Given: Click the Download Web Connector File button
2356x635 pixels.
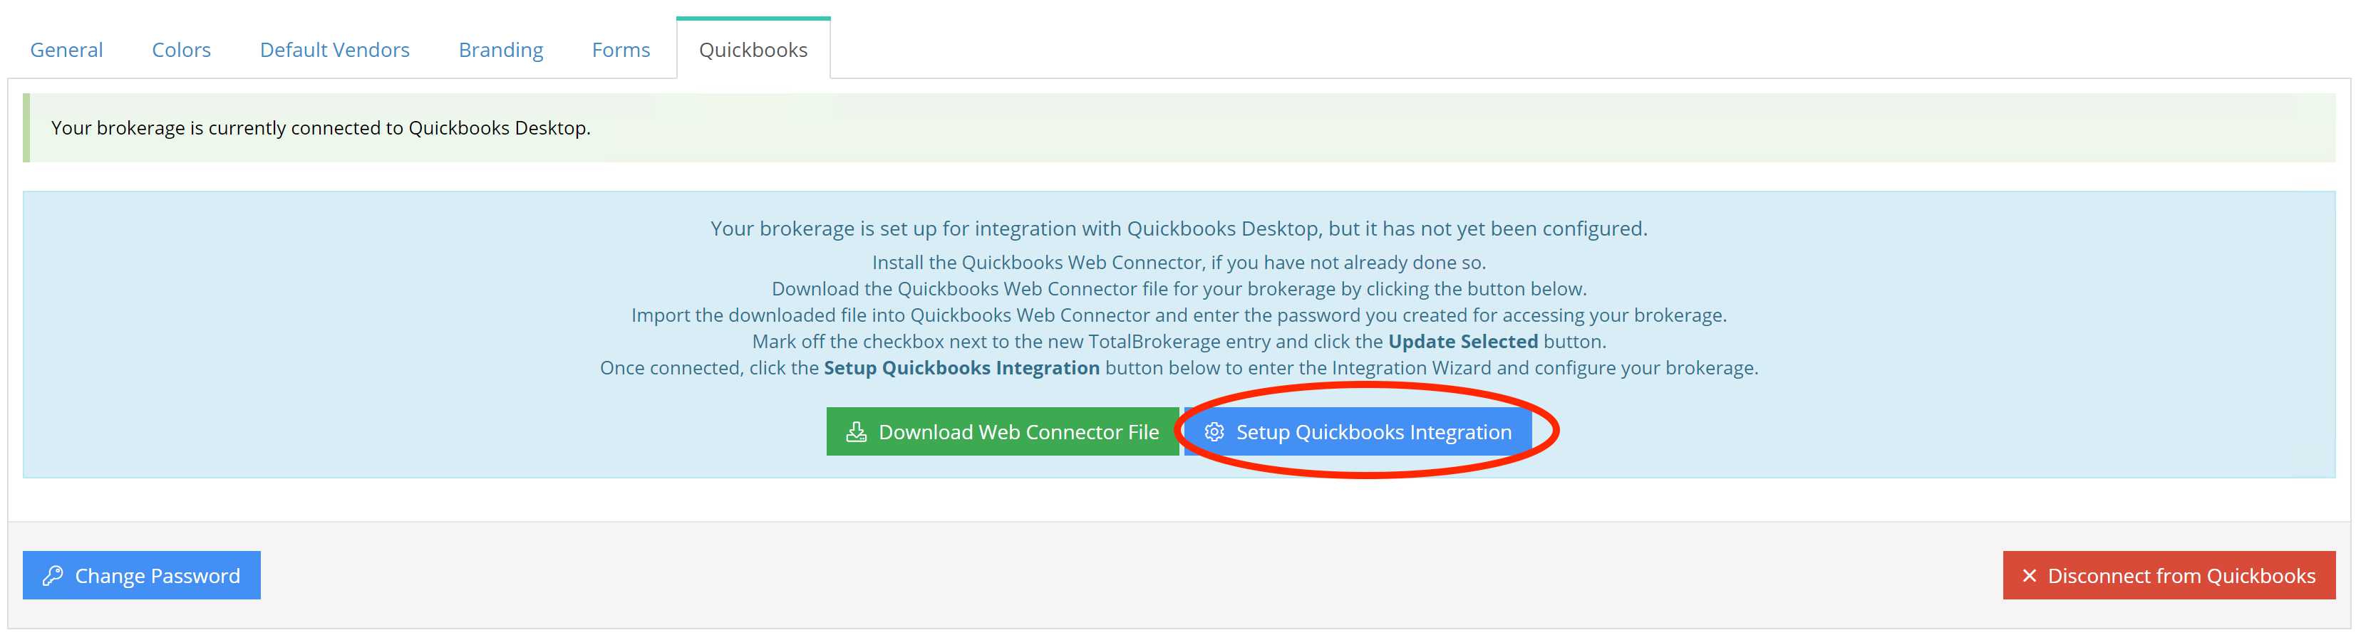Looking at the screenshot, I should pos(1003,431).
